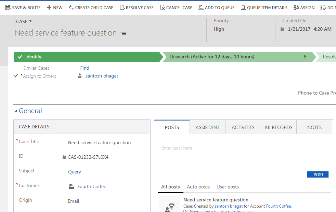The image size is (336, 212).
Task: Open the CASE entity dropdown
Action: pos(24,22)
